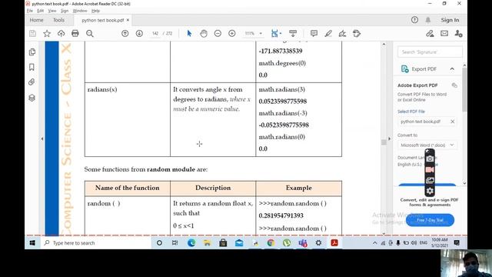Image resolution: width=492 pixels, height=277 pixels.
Task: Switch to the Tools tab
Action: [58, 20]
